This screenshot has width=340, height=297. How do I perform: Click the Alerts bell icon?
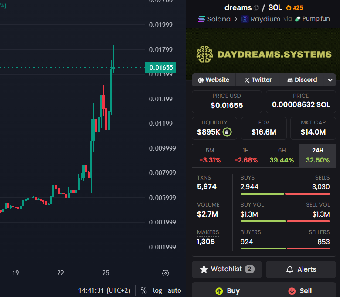coord(290,269)
